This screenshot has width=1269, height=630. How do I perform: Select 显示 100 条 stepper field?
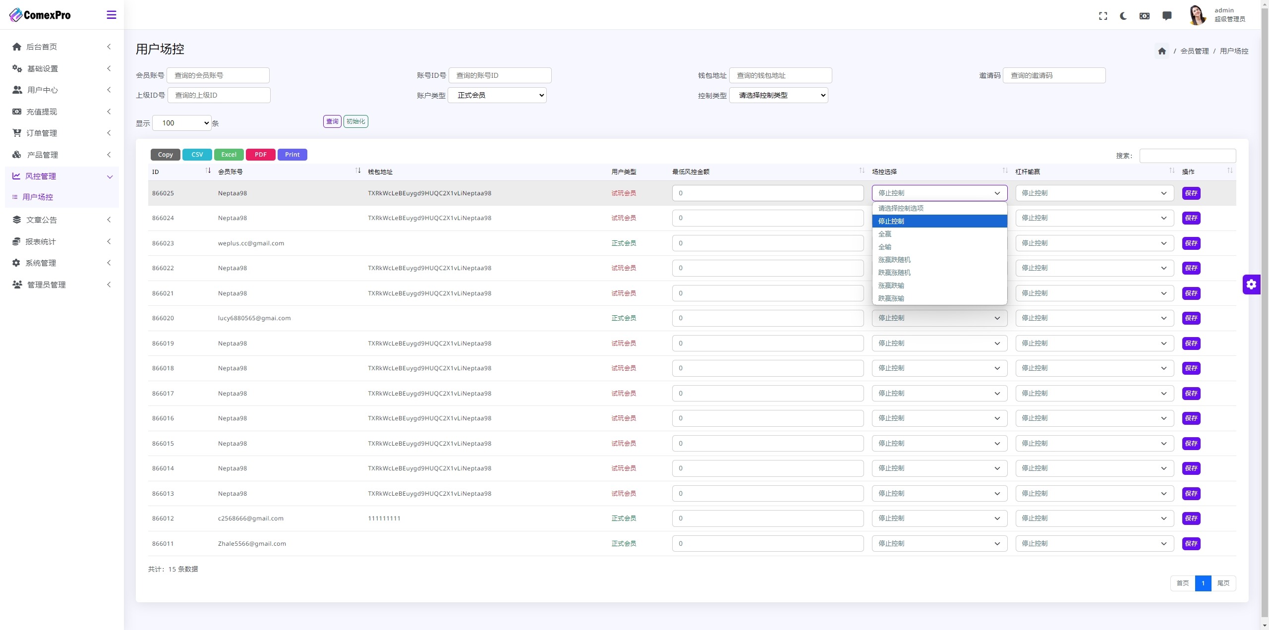[x=182, y=123]
